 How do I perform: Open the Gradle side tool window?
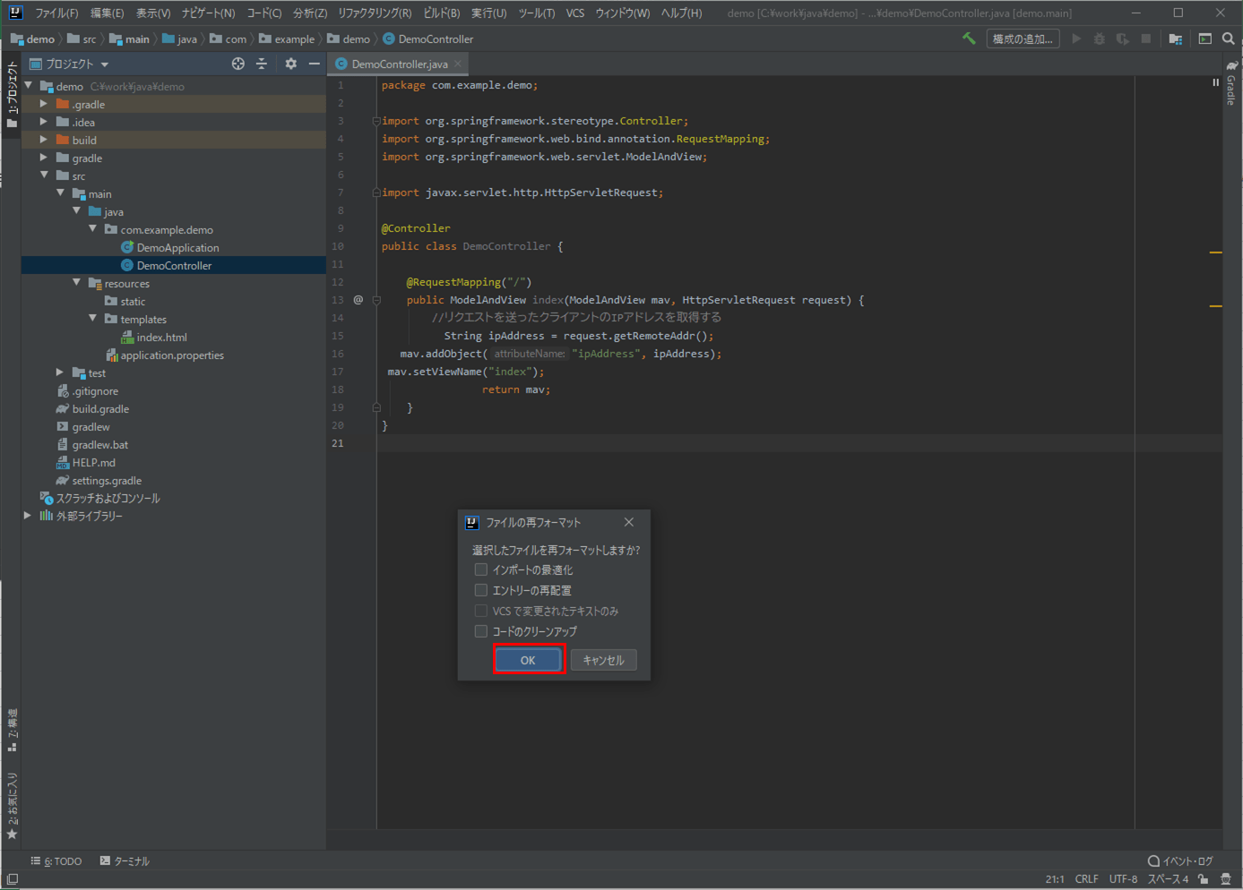click(x=1231, y=84)
